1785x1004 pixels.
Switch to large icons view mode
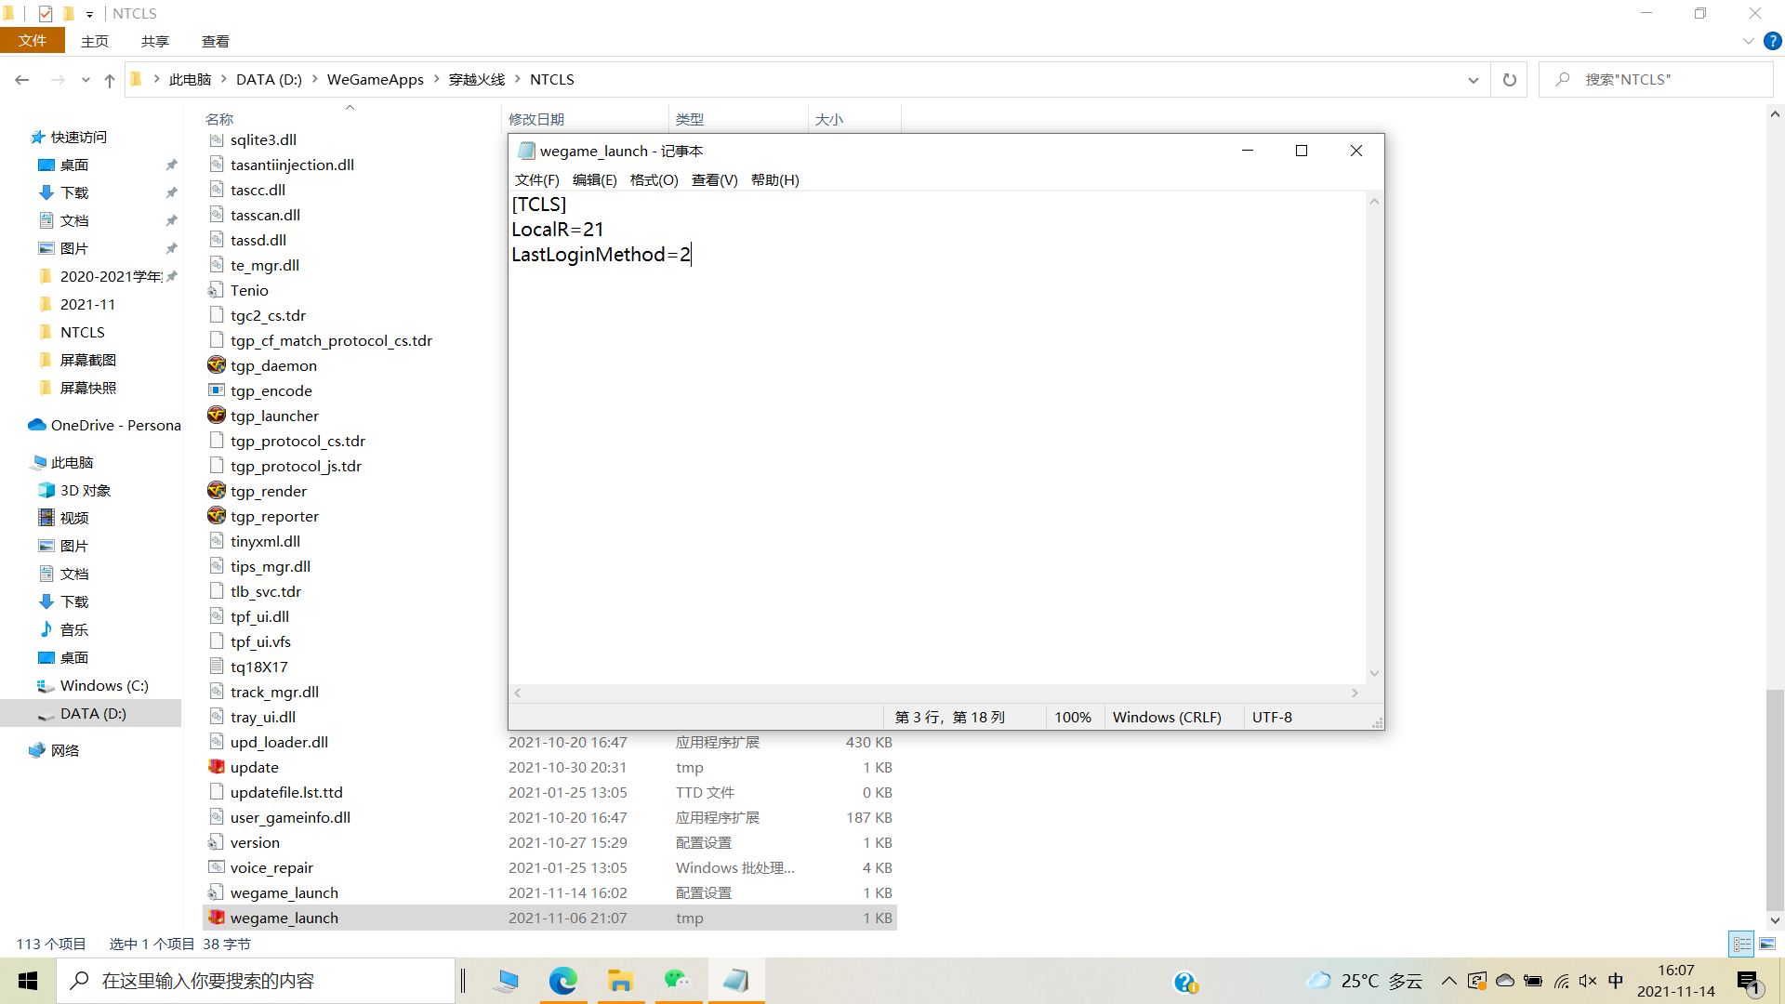pyautogui.click(x=1767, y=944)
